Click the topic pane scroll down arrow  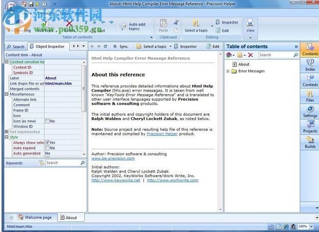click(x=220, y=210)
